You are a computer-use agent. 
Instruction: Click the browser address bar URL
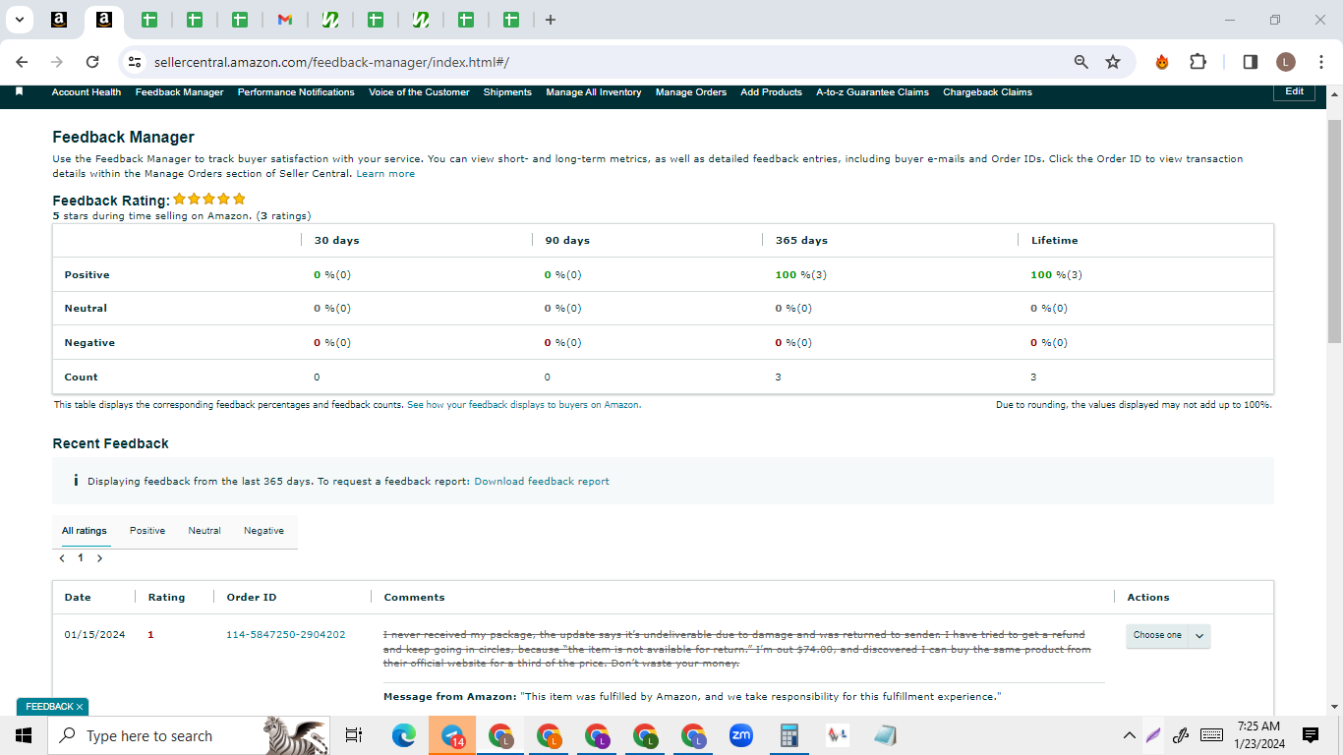pos(331,62)
